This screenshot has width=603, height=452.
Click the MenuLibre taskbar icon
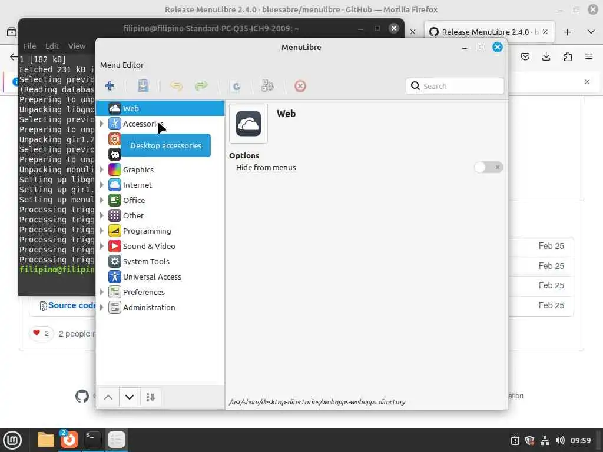(x=117, y=440)
